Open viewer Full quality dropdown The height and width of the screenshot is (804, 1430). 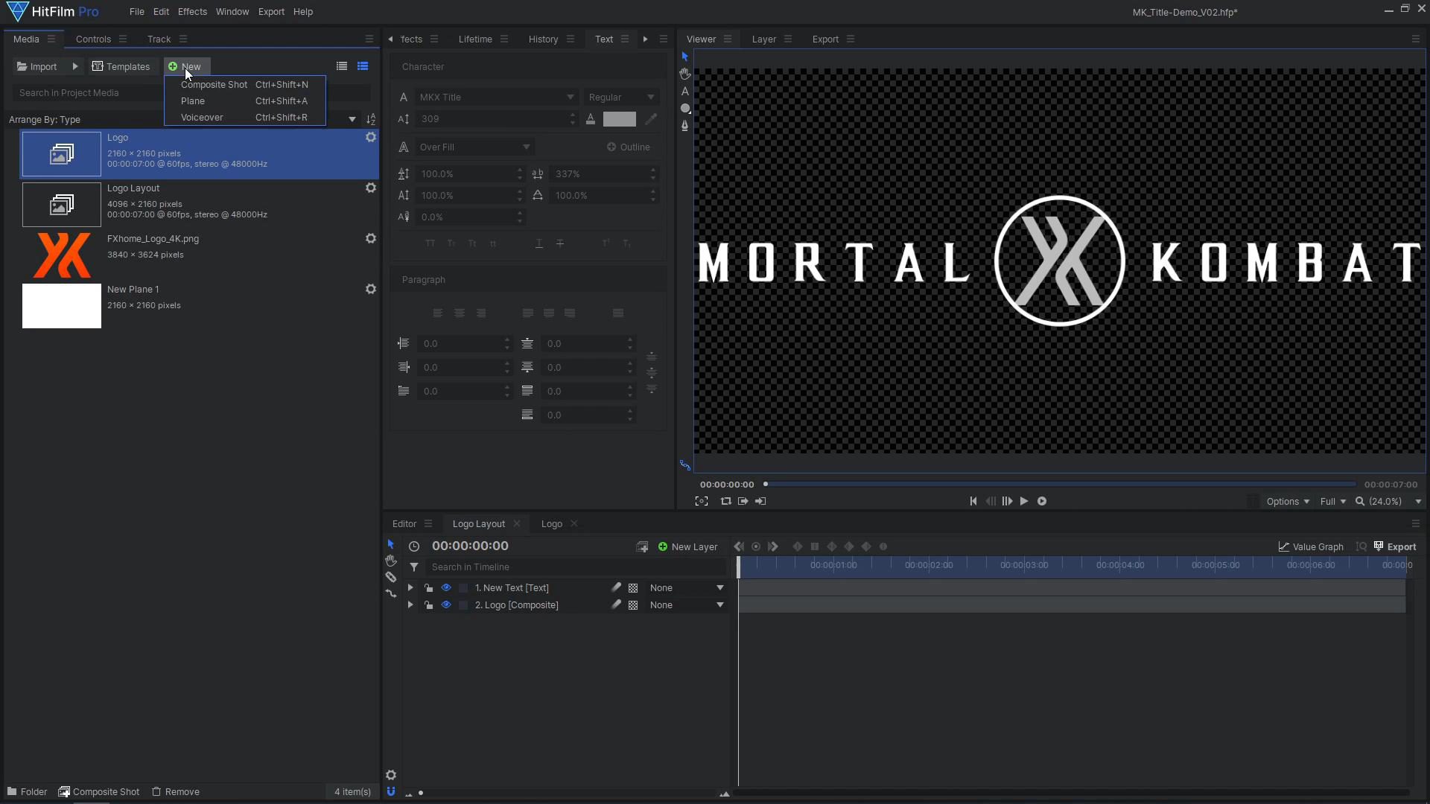(x=1333, y=502)
